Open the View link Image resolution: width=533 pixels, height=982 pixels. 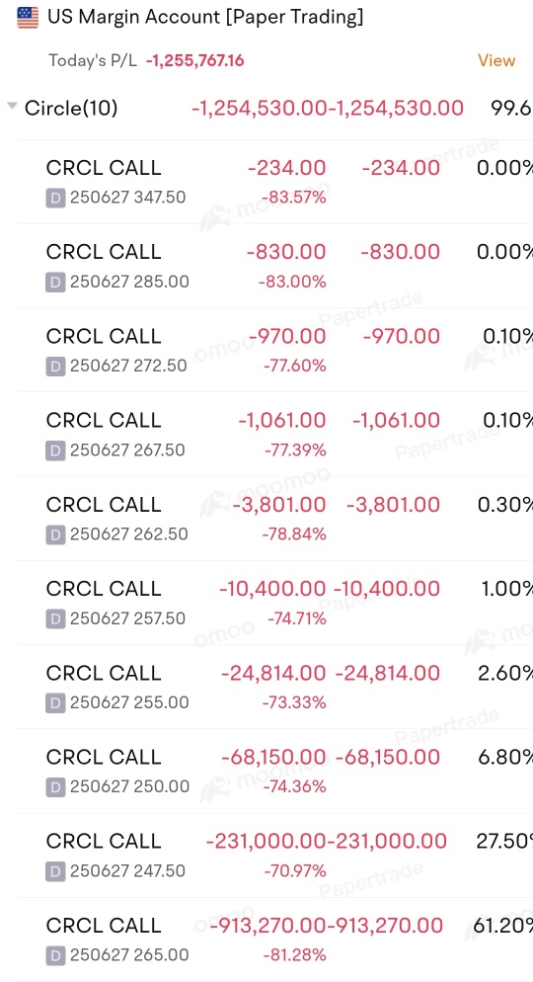(496, 60)
